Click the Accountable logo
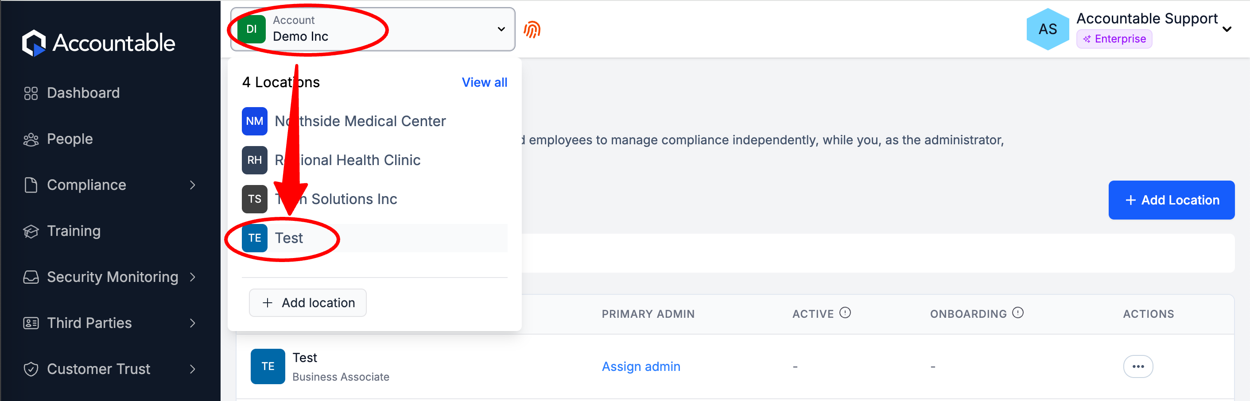1250x401 pixels. pyautogui.click(x=98, y=42)
